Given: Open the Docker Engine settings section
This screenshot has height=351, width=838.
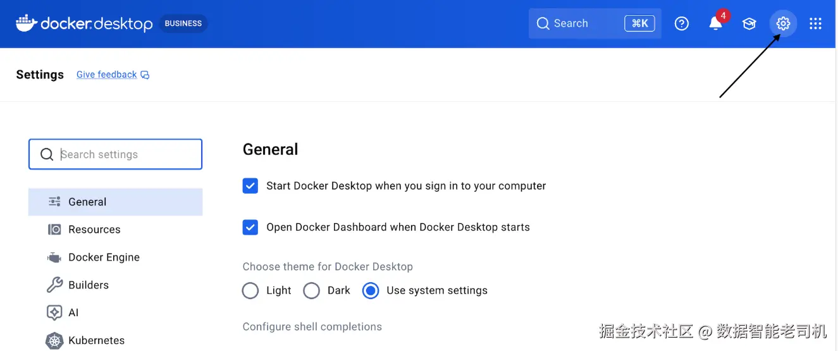Looking at the screenshot, I should coord(116,257).
